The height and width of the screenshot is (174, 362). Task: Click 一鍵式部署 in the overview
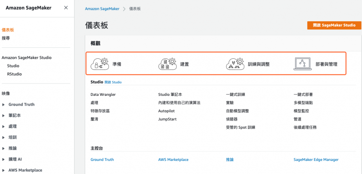coord(303,94)
